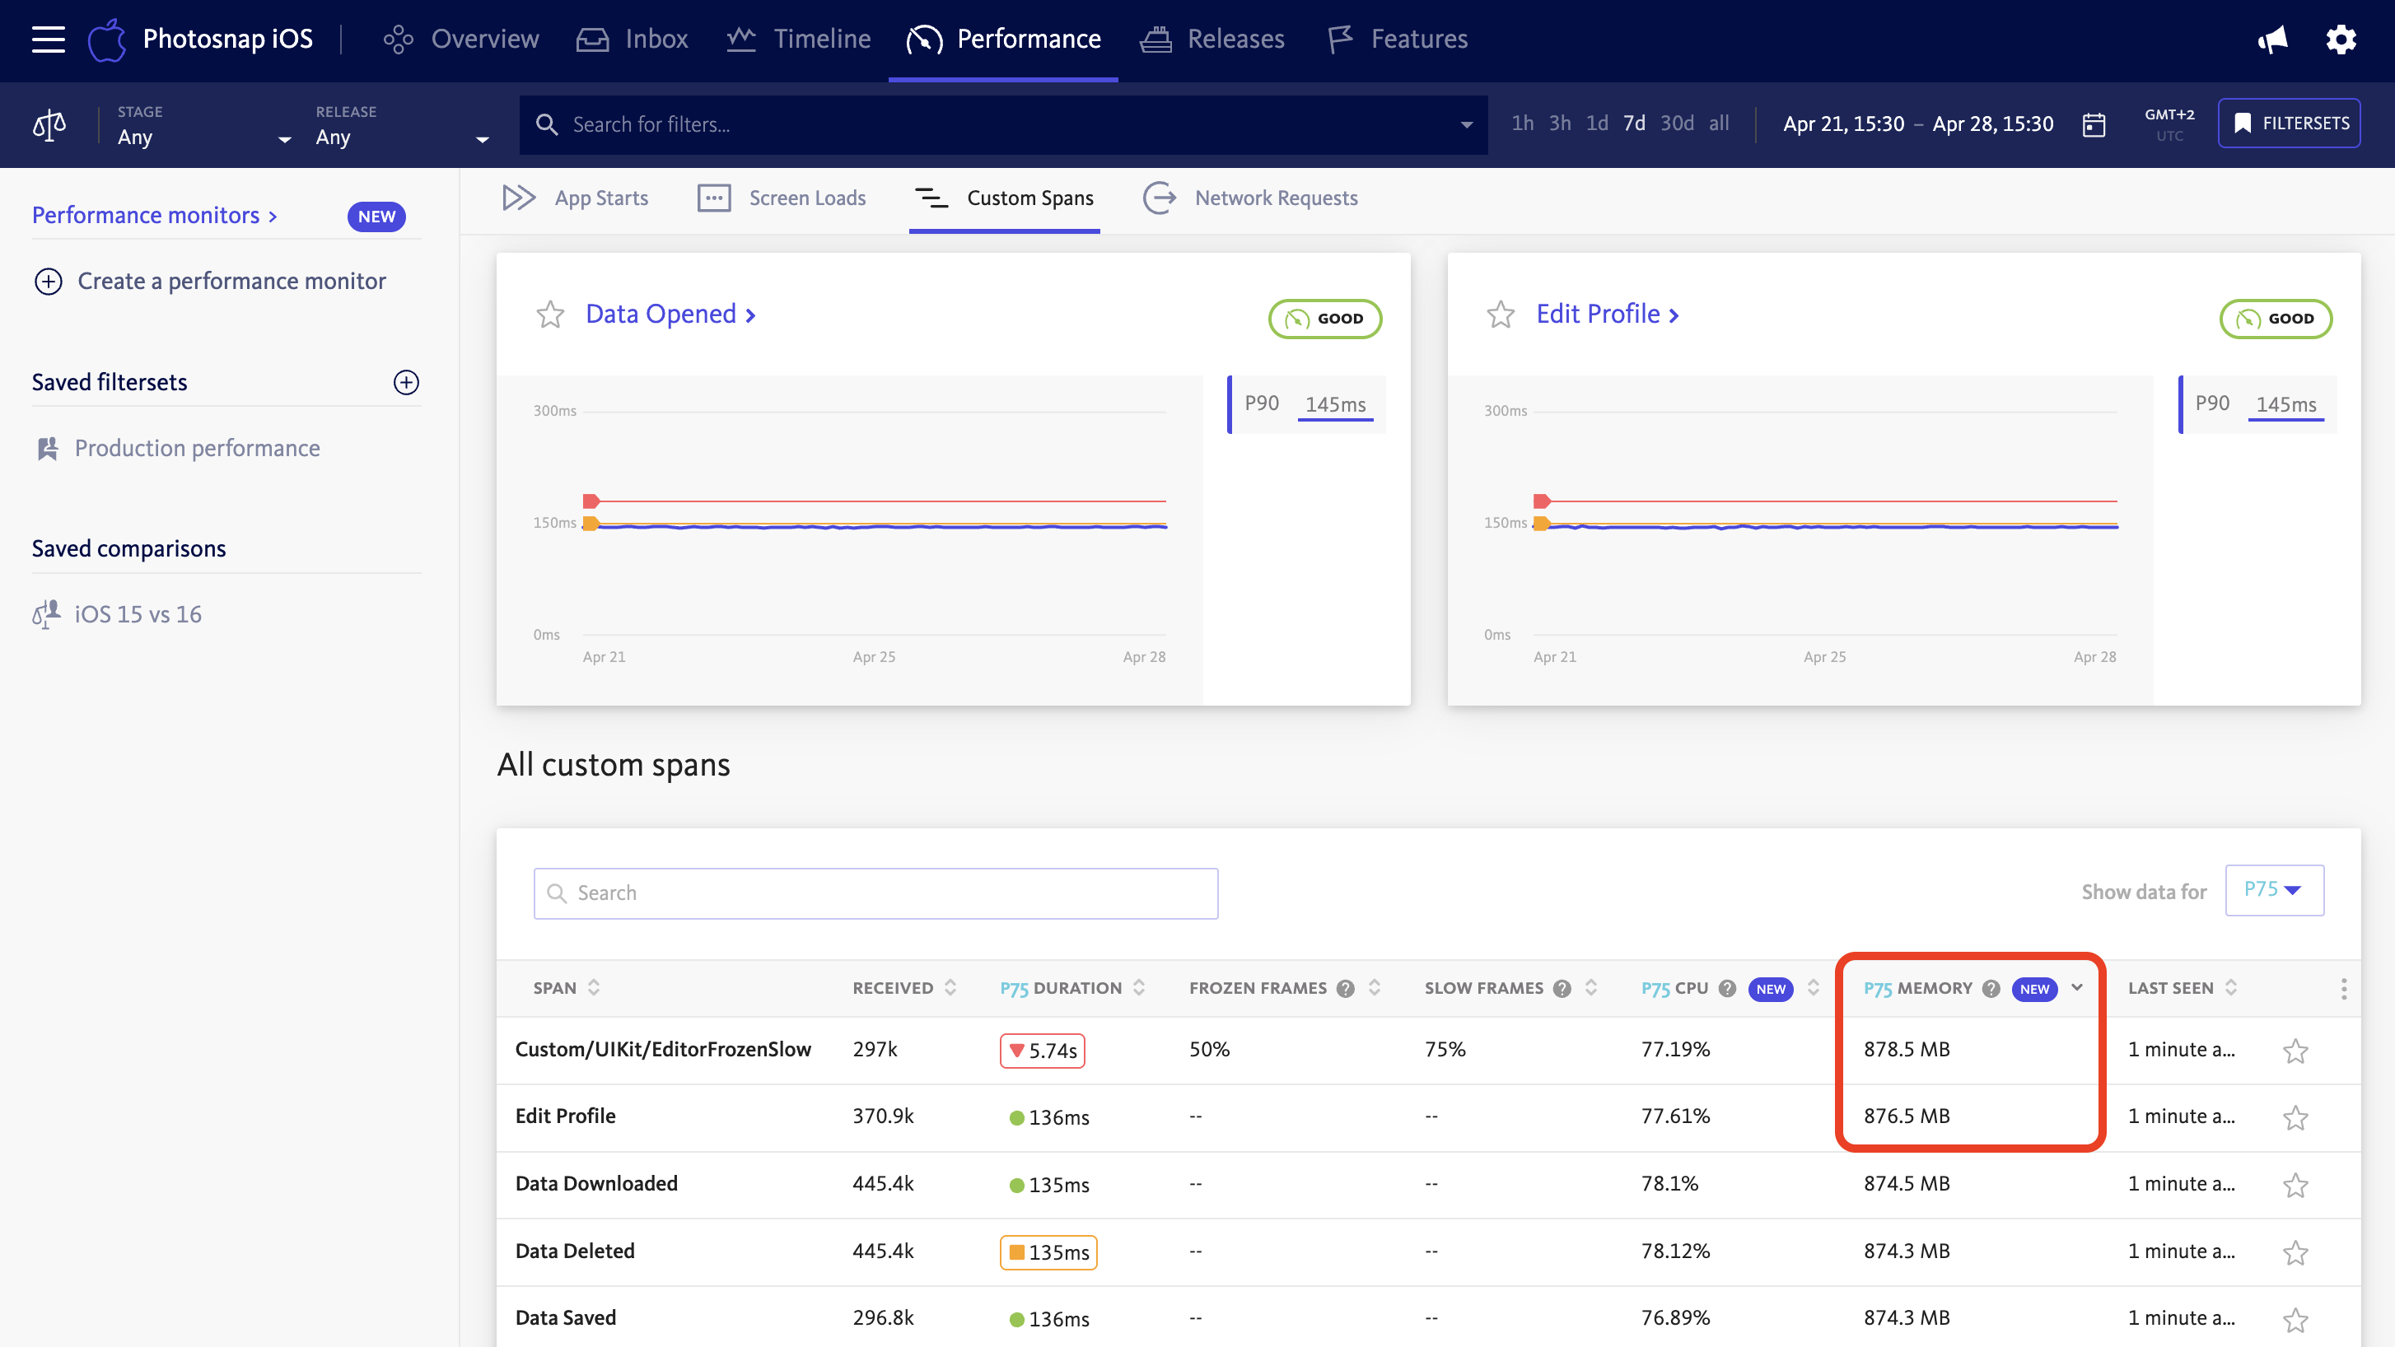
Task: Star the Data Deleted row
Action: click(2295, 1252)
